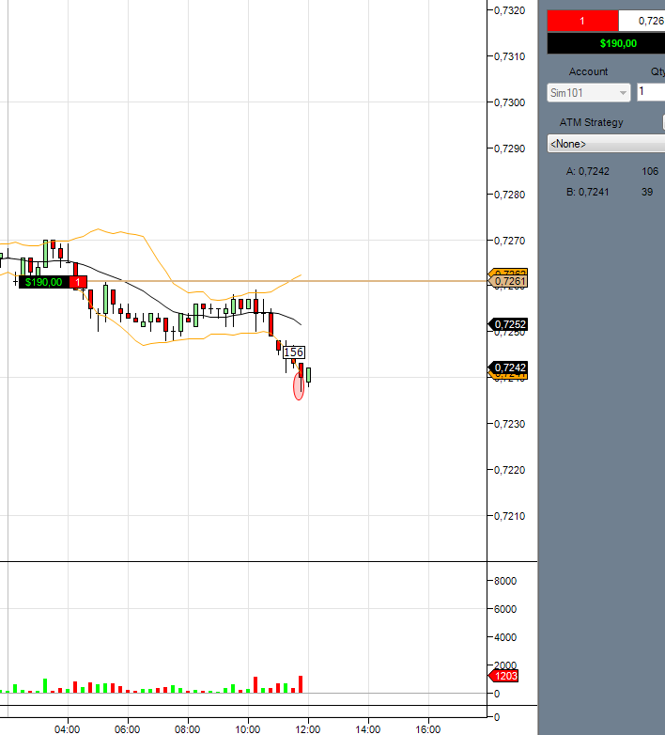Click the 8000 volume axis label
Screen dimensions: 665x735
tap(505, 581)
